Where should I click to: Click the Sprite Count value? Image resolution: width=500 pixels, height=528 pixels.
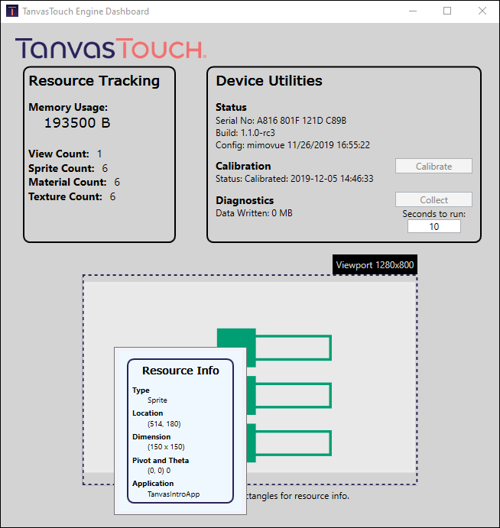coord(105,168)
